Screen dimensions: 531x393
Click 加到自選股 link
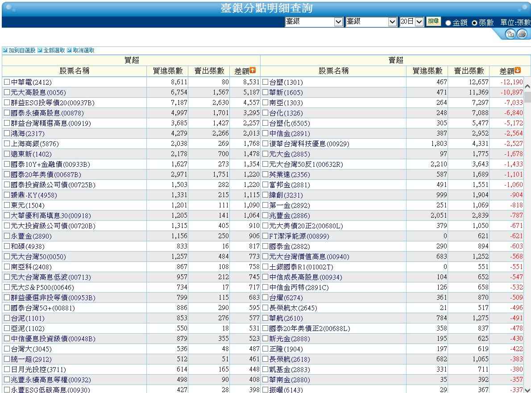(x=22, y=50)
